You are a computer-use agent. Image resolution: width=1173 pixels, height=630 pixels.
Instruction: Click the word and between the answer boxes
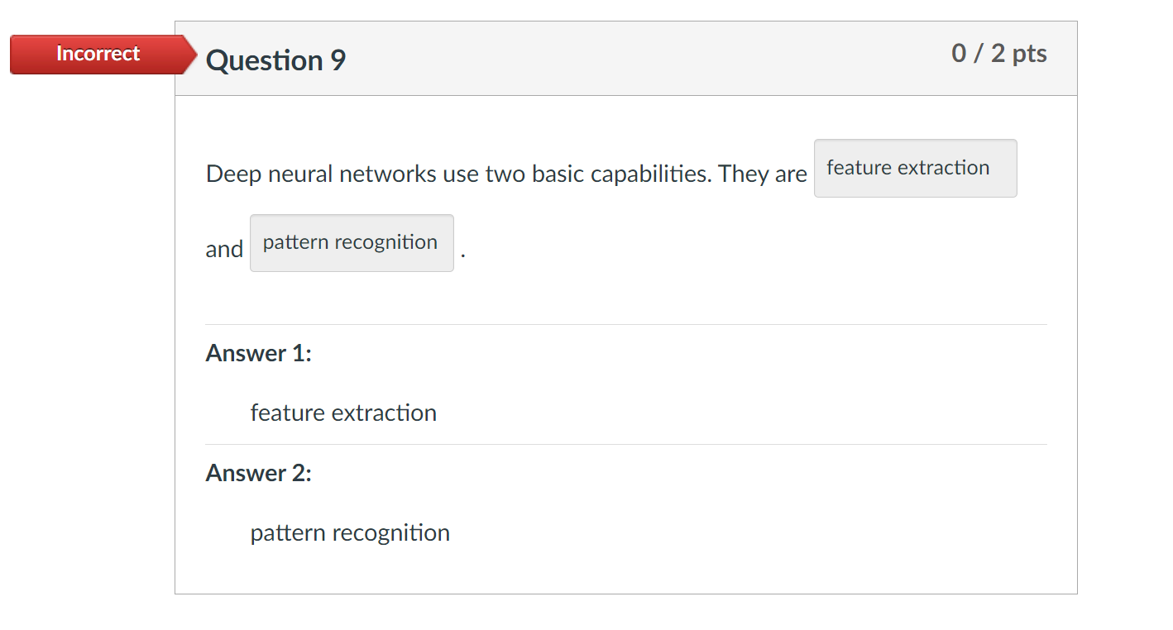click(224, 248)
